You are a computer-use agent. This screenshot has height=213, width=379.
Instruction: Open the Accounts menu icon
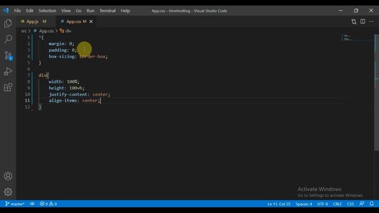click(8, 176)
